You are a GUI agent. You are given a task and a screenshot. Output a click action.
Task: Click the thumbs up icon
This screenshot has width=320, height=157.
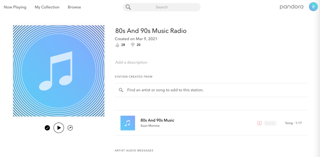tap(117, 45)
